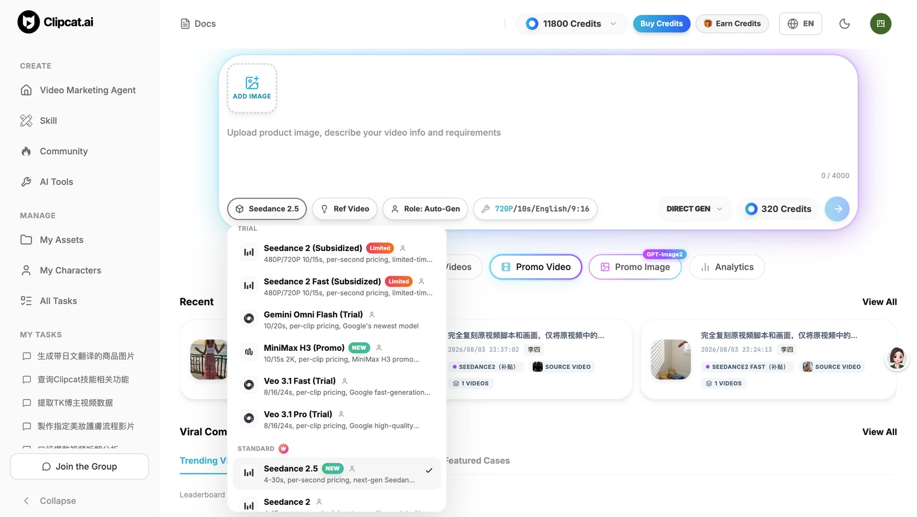Click View All beside Recent
This screenshot has height=517, width=917.
click(880, 302)
